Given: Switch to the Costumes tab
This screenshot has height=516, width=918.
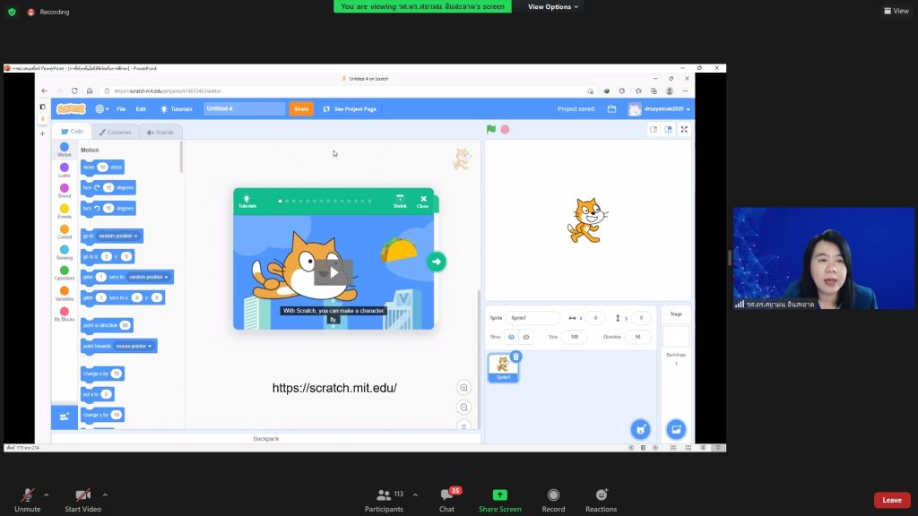Looking at the screenshot, I should point(115,133).
